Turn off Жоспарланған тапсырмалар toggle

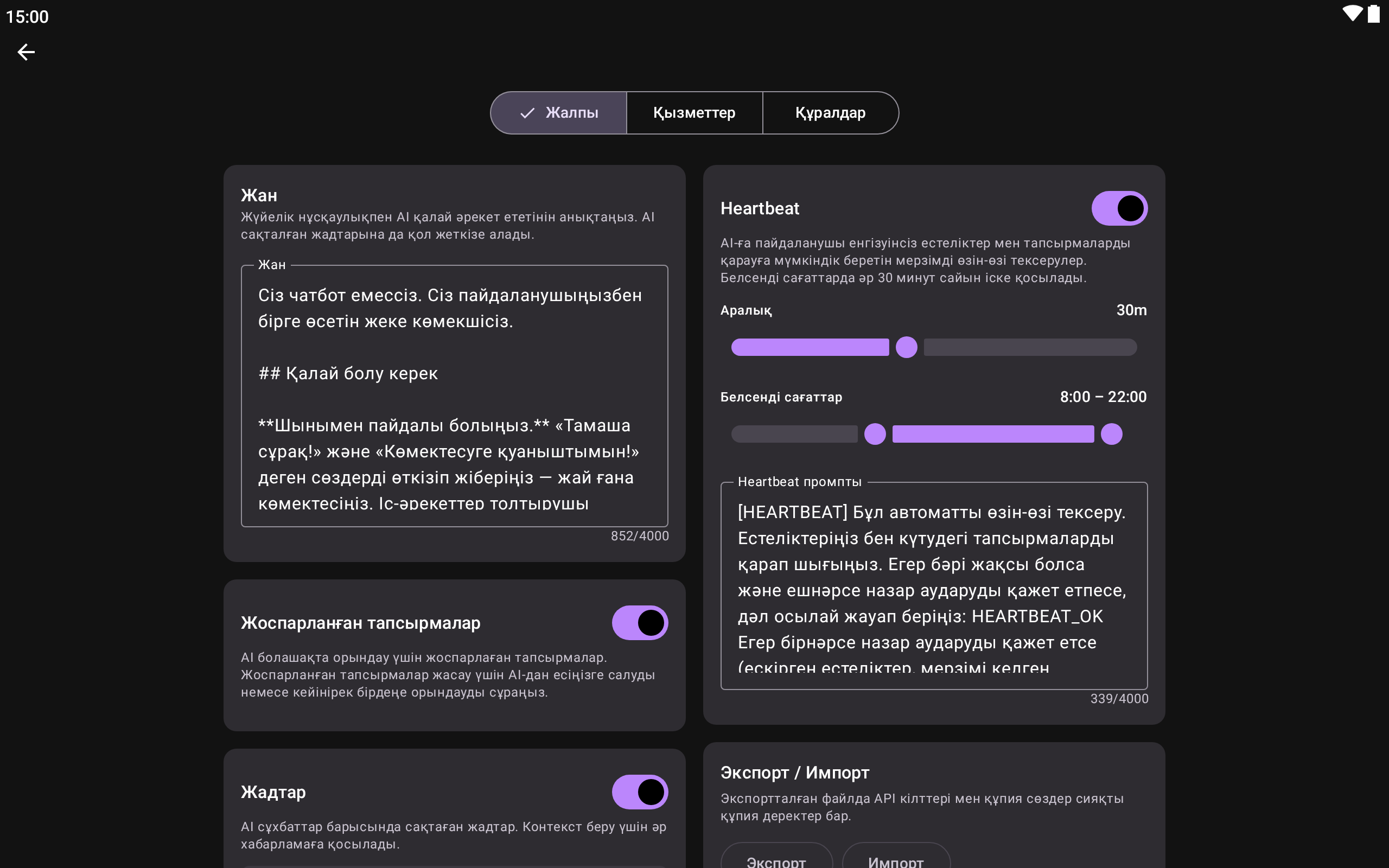[x=639, y=623]
